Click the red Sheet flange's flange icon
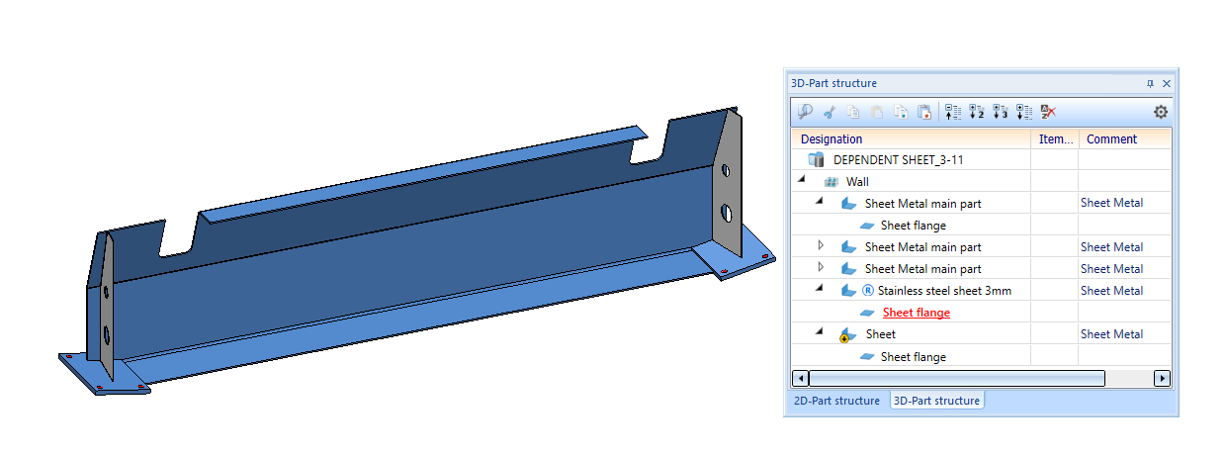The height and width of the screenshot is (457, 1226). [868, 313]
